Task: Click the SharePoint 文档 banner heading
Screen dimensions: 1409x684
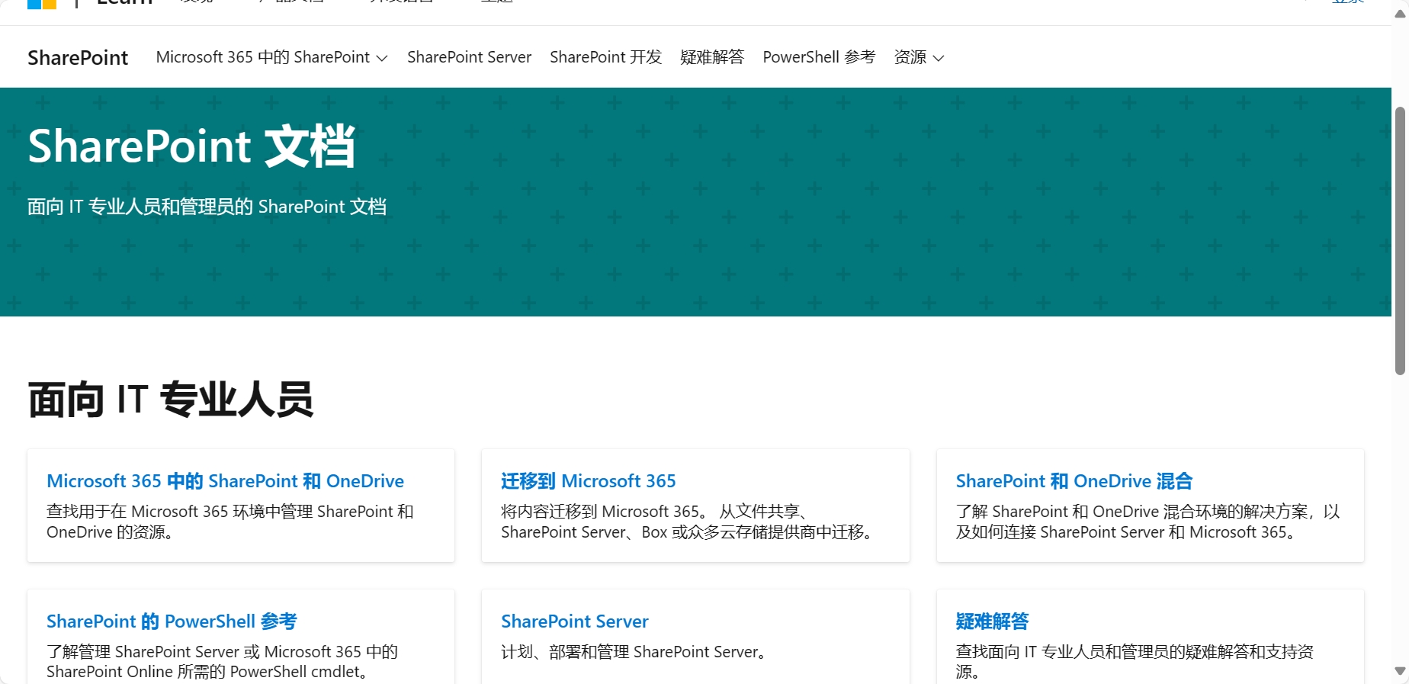Action: [191, 146]
